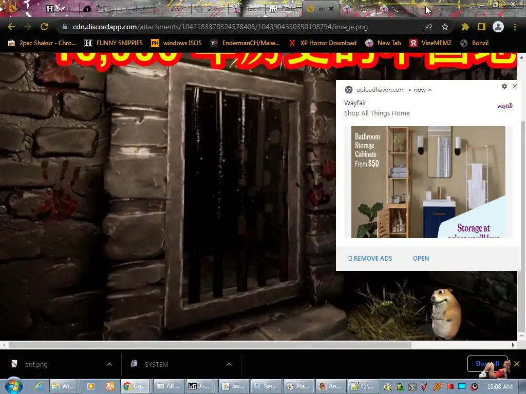Open UC Browser taskbar icon
526x394 pixels.
point(110,386)
